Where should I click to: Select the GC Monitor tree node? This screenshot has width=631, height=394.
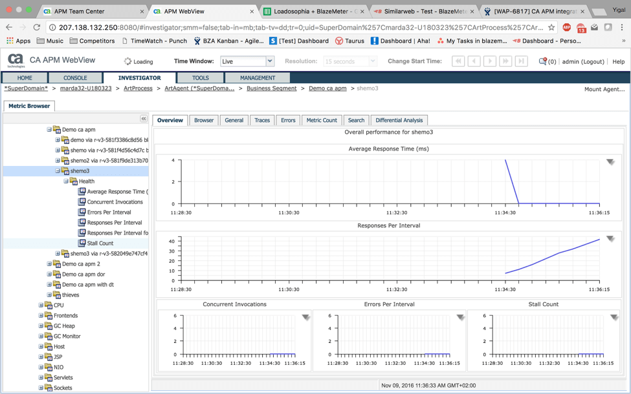tap(67, 336)
